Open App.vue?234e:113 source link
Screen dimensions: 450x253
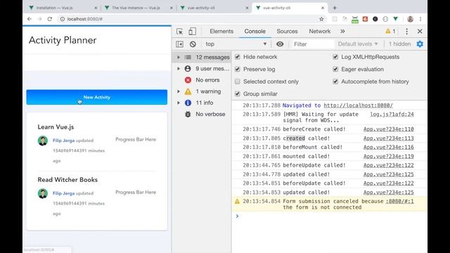click(389, 138)
